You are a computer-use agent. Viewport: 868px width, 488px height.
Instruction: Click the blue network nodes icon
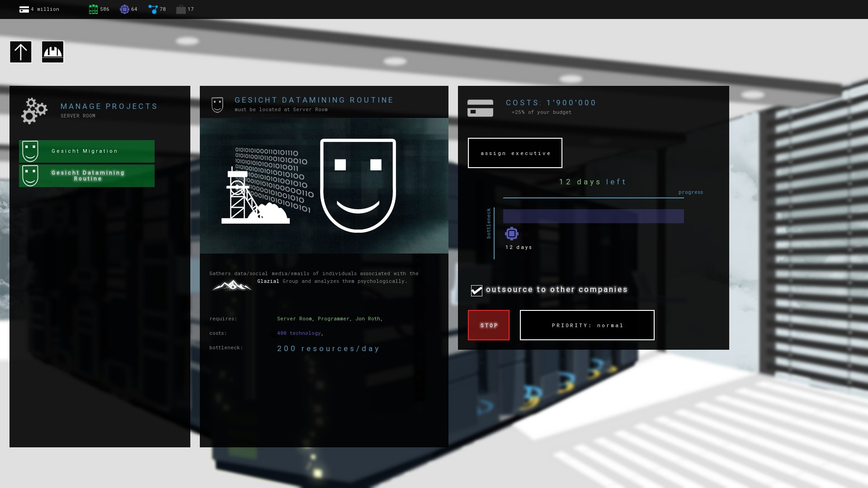click(x=153, y=9)
